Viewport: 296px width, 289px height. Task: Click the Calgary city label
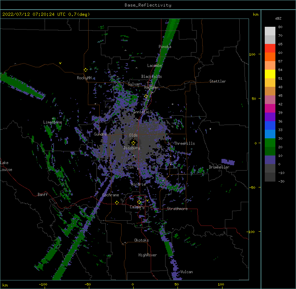(137, 207)
